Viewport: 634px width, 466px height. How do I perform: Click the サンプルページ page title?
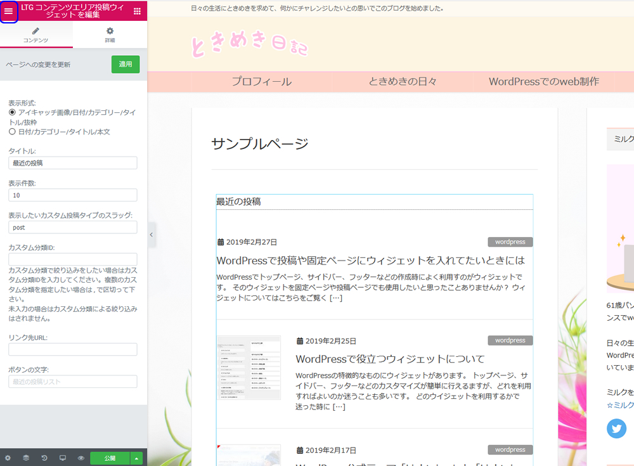(x=260, y=143)
